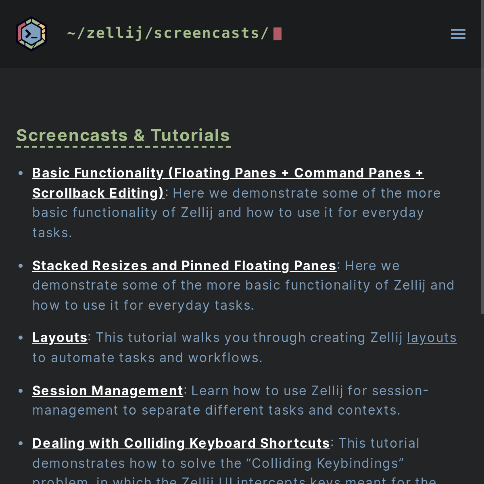Click the bullet beside Layouts entry
The width and height of the screenshot is (484, 484).
(21, 338)
